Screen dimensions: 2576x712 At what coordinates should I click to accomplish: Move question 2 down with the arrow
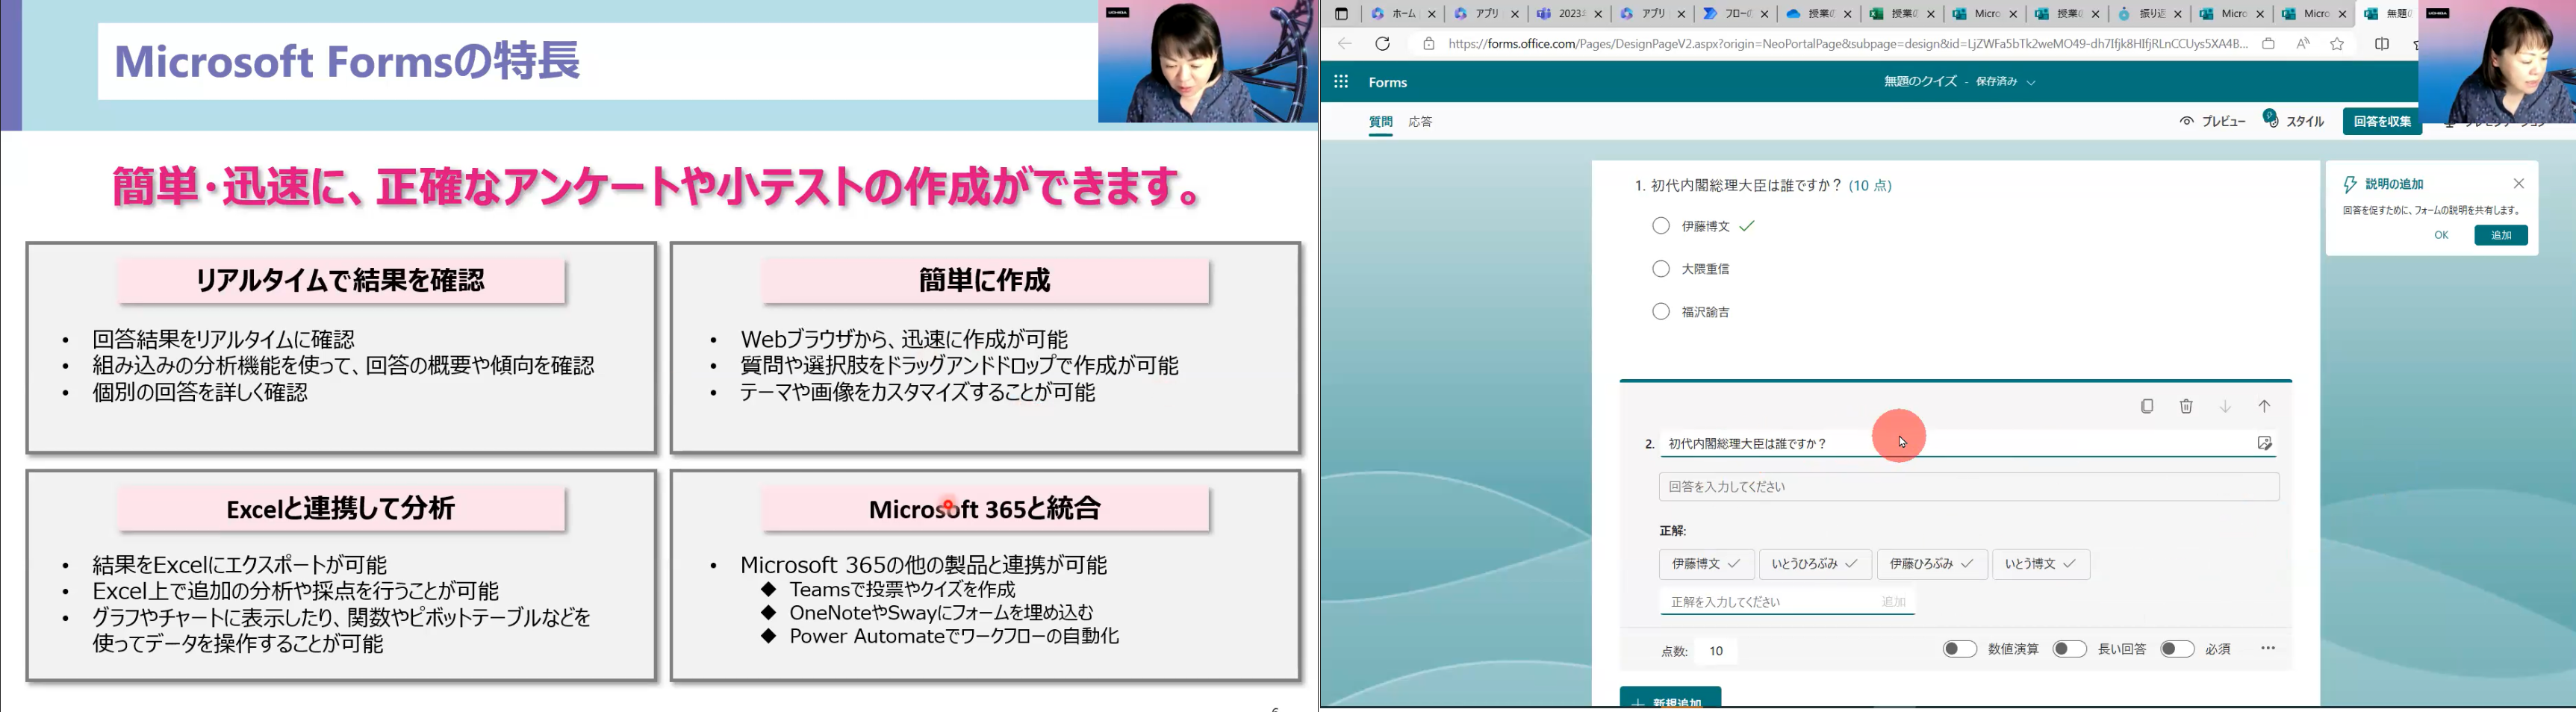(x=2225, y=406)
